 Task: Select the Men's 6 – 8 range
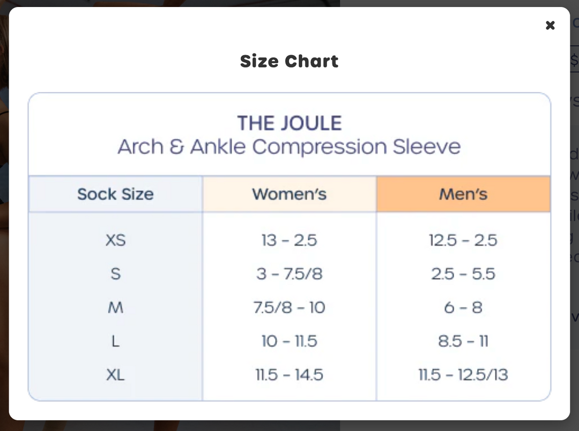[x=463, y=308]
